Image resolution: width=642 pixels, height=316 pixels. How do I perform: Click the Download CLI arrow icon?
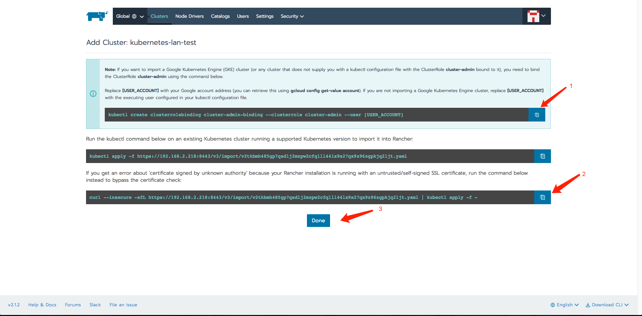tap(588, 305)
